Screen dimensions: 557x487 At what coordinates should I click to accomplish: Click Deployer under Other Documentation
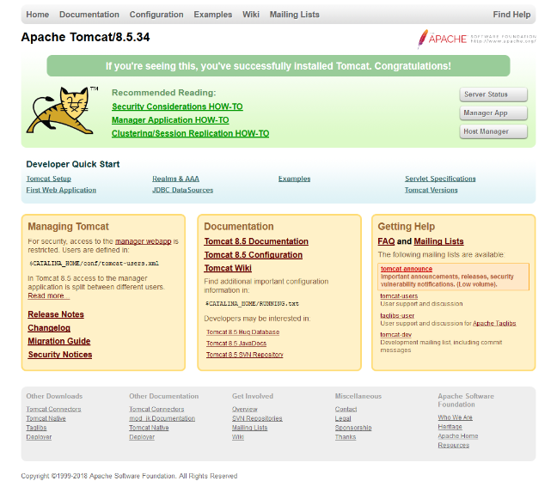point(142,437)
